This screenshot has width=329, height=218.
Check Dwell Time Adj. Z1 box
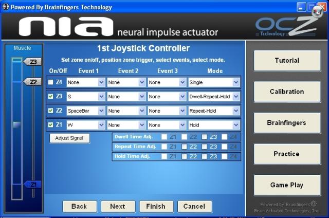point(164,137)
